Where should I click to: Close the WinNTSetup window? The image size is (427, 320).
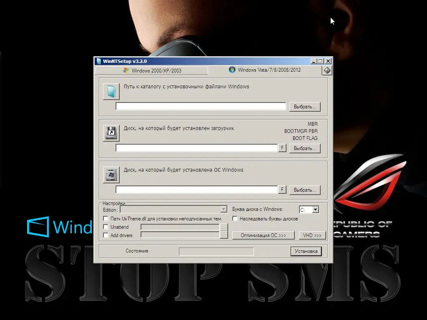[328, 61]
